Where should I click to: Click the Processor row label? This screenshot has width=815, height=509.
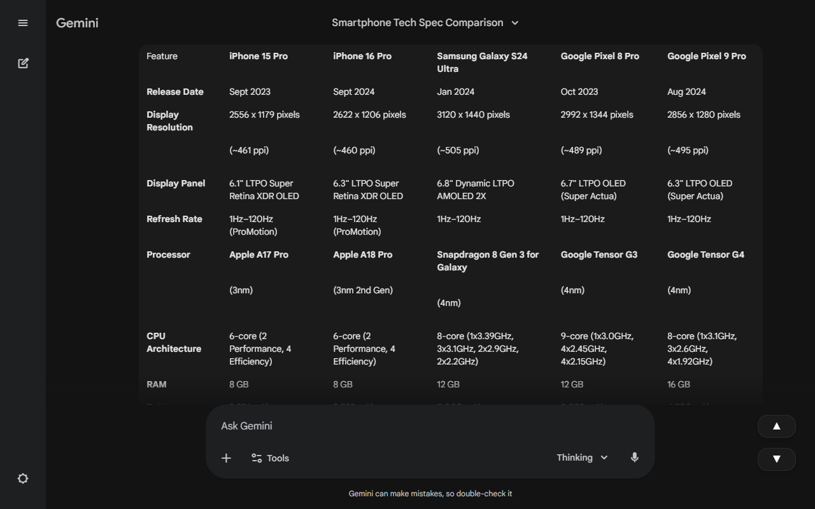tap(168, 254)
